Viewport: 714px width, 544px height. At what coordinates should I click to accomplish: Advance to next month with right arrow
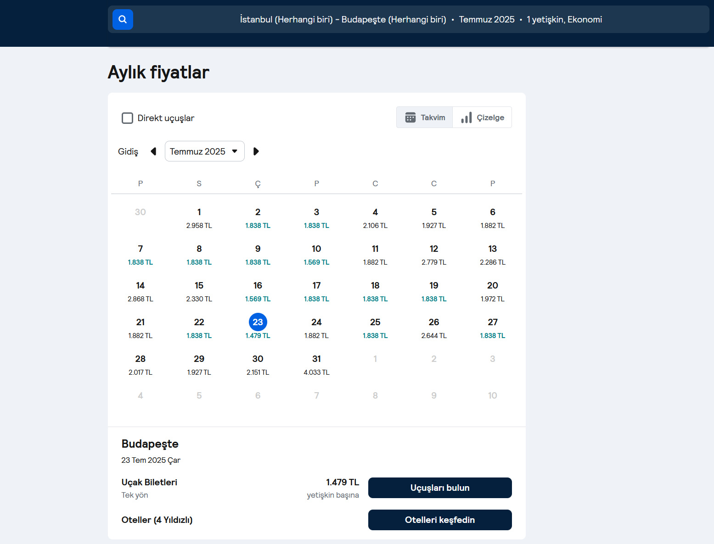click(x=256, y=151)
